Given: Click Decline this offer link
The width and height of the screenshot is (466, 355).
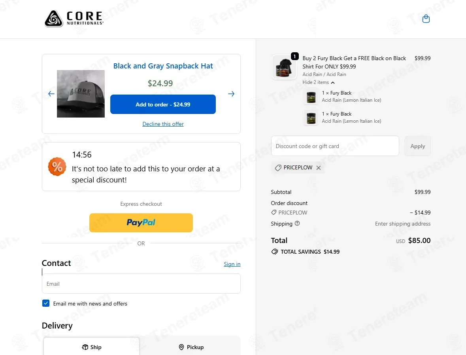Looking at the screenshot, I should point(163,124).
